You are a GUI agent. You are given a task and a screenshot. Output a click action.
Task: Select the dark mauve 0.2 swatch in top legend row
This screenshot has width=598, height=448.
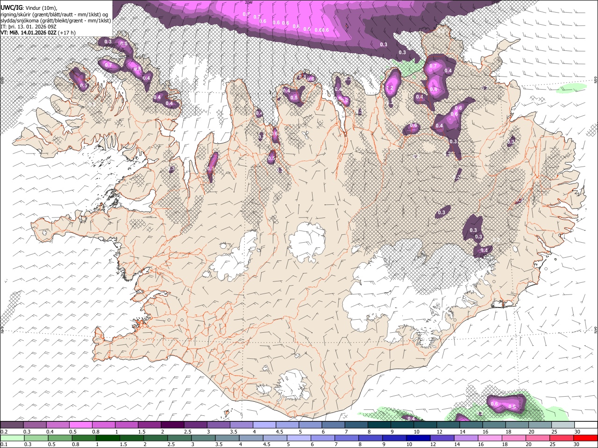pyautogui.click(x=12, y=425)
